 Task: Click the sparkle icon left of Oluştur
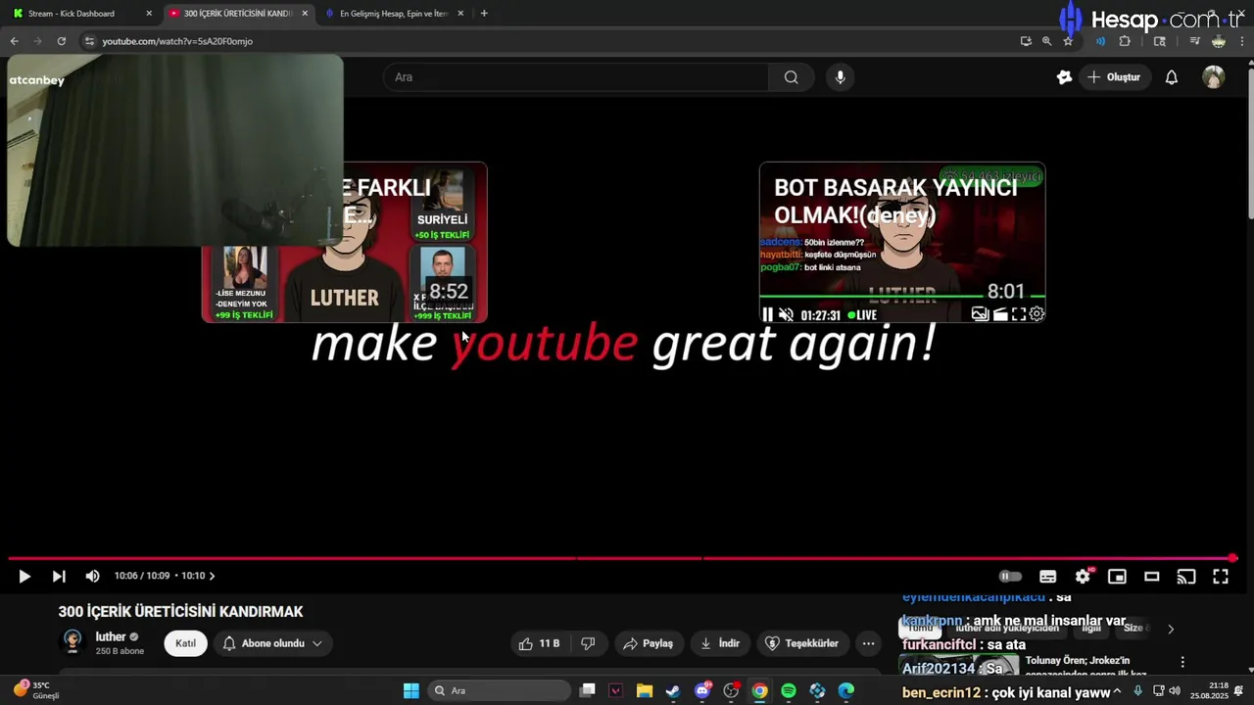point(1064,77)
